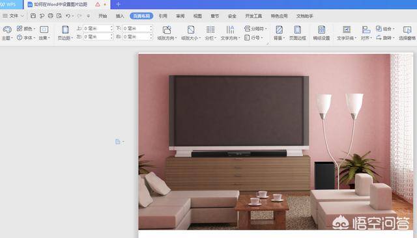
Task: Open 页面边框 page borders
Action: pyautogui.click(x=298, y=33)
